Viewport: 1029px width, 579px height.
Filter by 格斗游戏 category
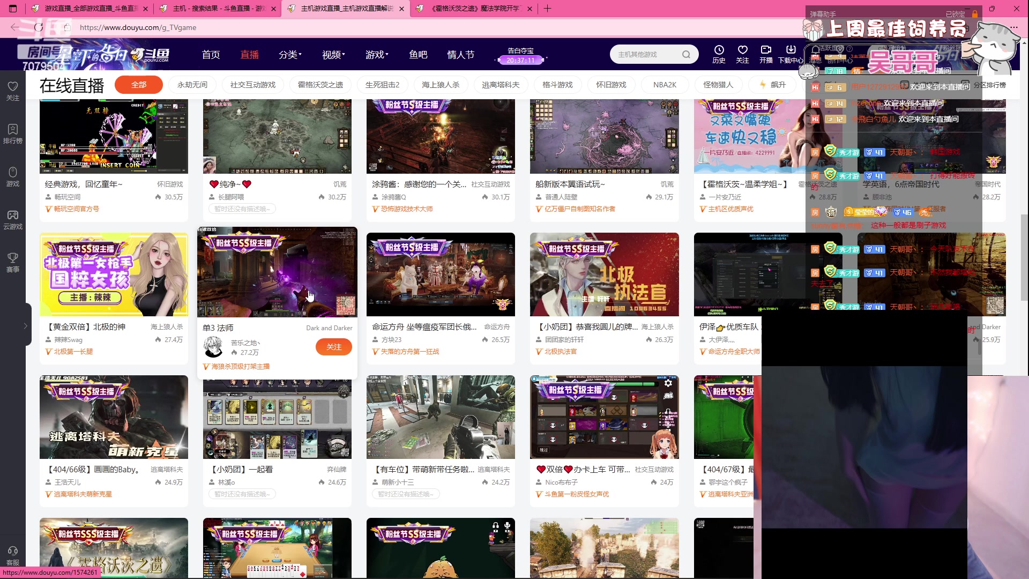coord(557,85)
